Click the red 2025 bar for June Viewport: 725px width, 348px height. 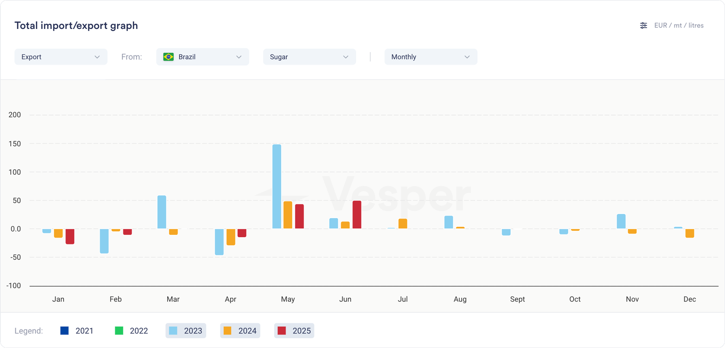click(357, 215)
